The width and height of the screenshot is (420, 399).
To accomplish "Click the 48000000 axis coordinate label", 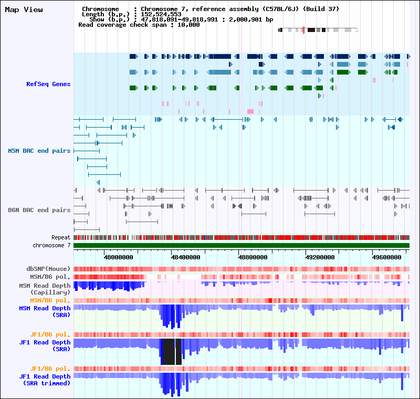I will [x=119, y=257].
